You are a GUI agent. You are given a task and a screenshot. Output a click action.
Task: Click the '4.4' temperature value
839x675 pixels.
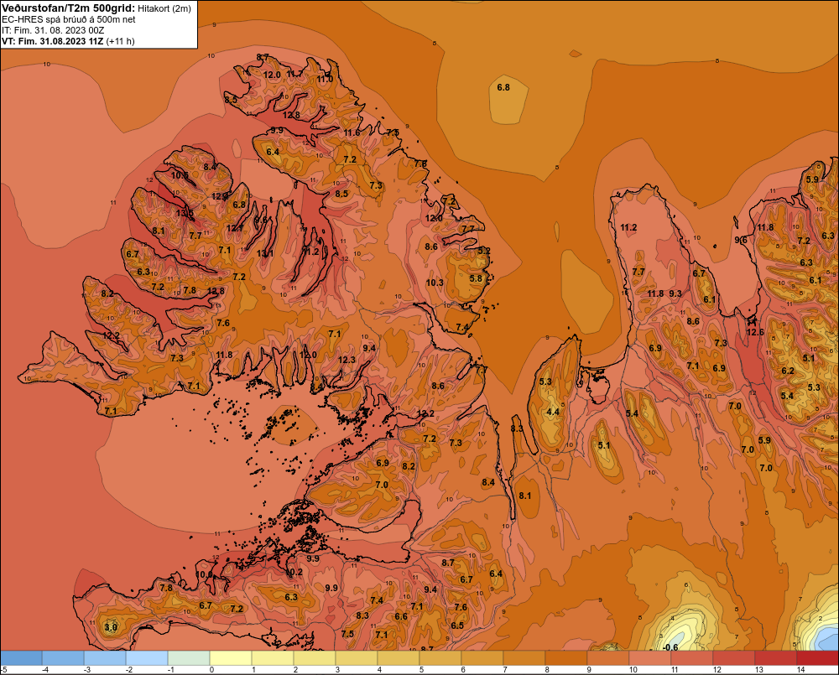pos(553,412)
